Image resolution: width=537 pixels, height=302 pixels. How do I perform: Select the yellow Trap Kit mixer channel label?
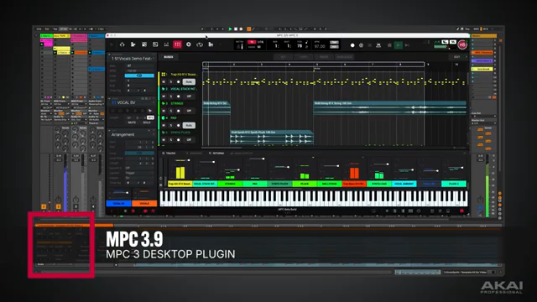[180, 184]
